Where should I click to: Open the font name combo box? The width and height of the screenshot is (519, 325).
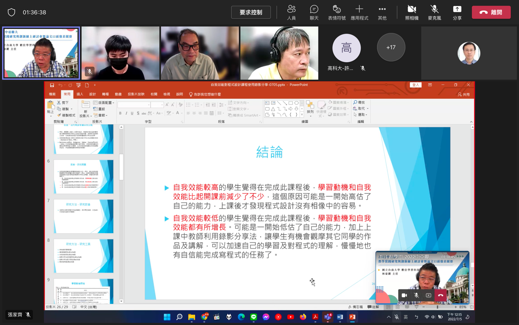tap(133, 105)
